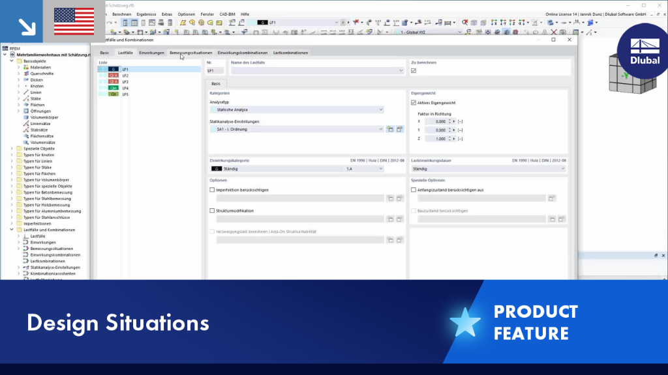Click the Dlubal logo badge
This screenshot has width=668, height=375.
click(643, 51)
